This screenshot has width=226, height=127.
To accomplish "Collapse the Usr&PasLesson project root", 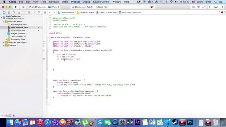I will tap(1, 17).
